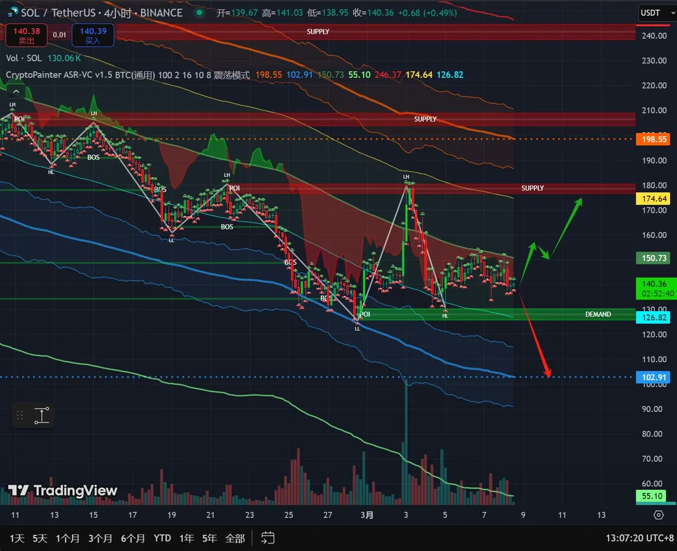This screenshot has width=677, height=551.
Task: Select the 5天 time range
Action: click(41, 538)
